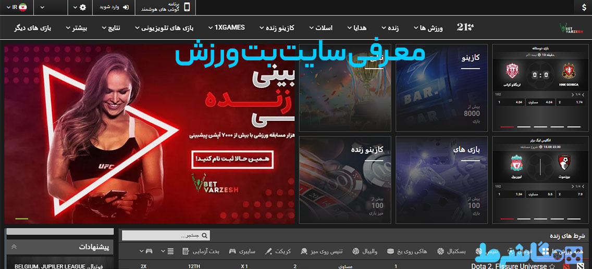Click the 21 blackjack icon in the navigation

(x=465, y=28)
